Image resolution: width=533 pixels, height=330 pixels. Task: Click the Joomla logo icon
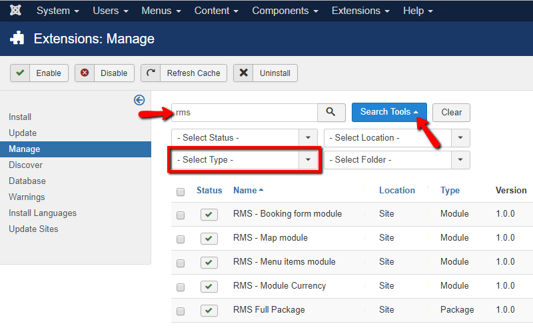tap(15, 11)
